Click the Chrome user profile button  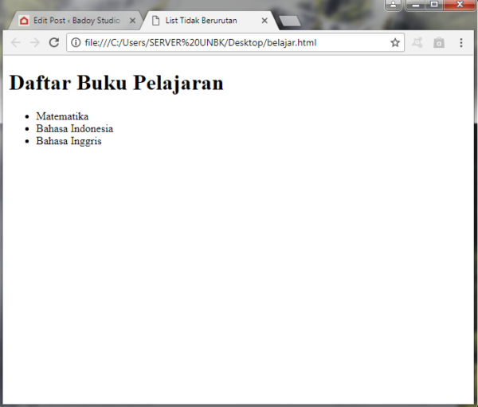click(394, 5)
